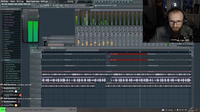
Task: Click the red selected kick clip on Track 1
Action: (x=128, y=54)
